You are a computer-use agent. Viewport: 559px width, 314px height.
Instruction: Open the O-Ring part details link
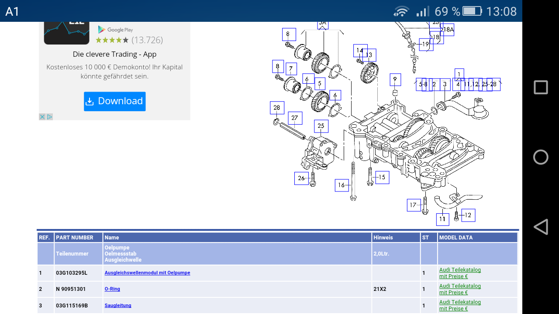tap(112, 289)
